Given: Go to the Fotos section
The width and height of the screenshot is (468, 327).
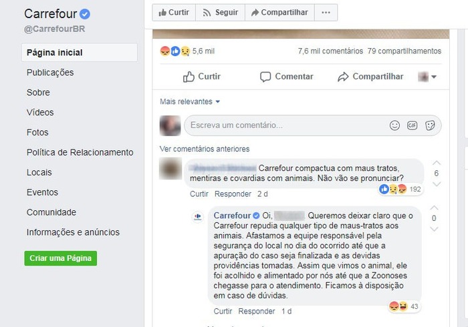Looking at the screenshot, I should (37, 132).
